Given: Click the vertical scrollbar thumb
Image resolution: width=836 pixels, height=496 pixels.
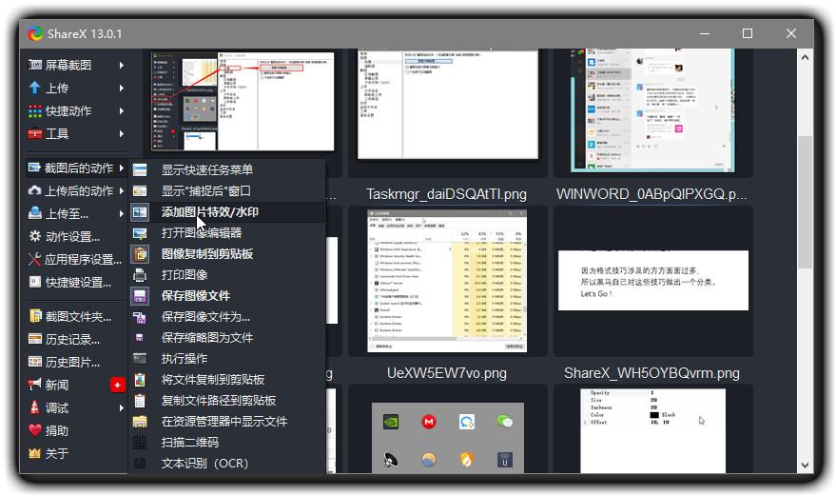Looking at the screenshot, I should [805, 203].
